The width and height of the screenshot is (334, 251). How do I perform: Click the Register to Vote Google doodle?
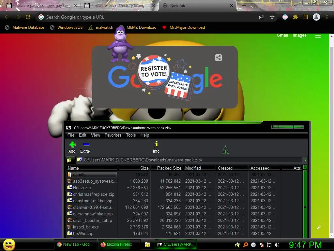(x=165, y=78)
